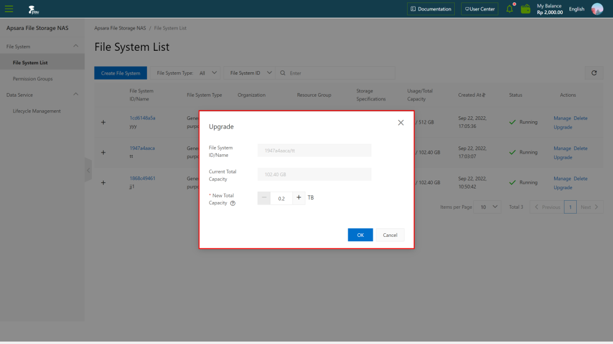Click file system link 1947a4aaca
The height and width of the screenshot is (344, 613).
(142, 148)
